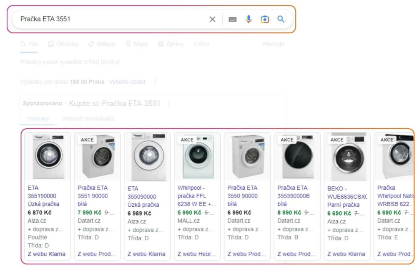Open Nástroje search tools

coord(274,44)
